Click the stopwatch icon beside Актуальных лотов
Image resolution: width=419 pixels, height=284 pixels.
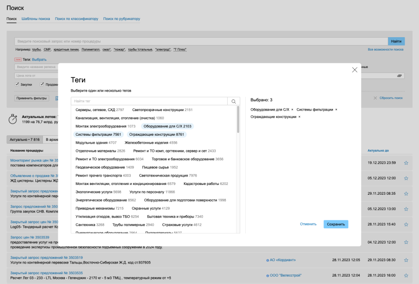tap(13, 119)
